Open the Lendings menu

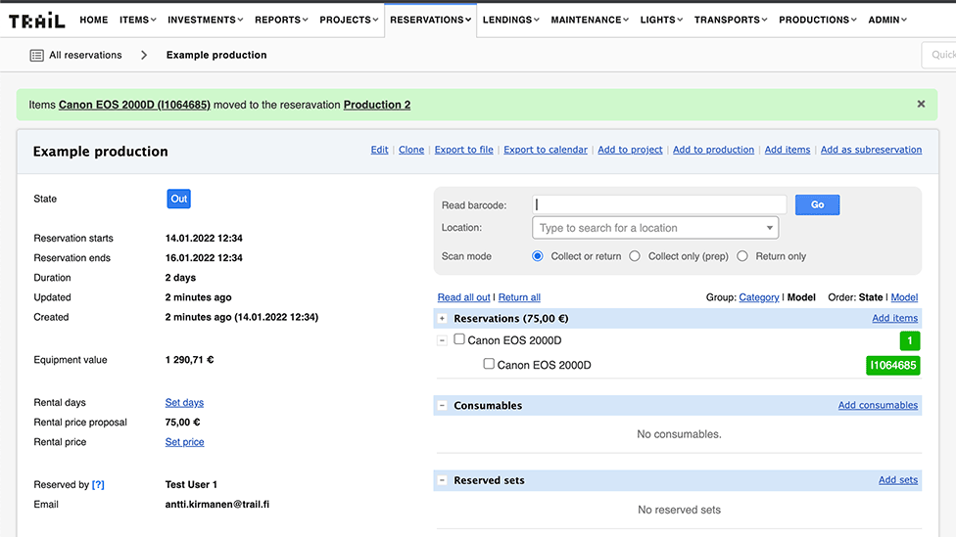point(511,21)
